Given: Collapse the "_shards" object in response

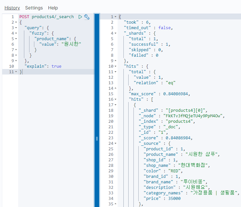Looking at the screenshot, I should coord(116,33).
